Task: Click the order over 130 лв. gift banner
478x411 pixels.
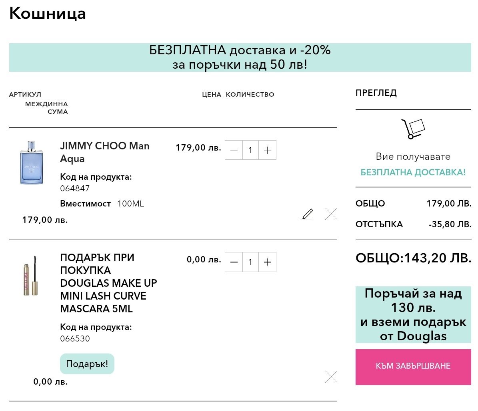Action: 413,315
